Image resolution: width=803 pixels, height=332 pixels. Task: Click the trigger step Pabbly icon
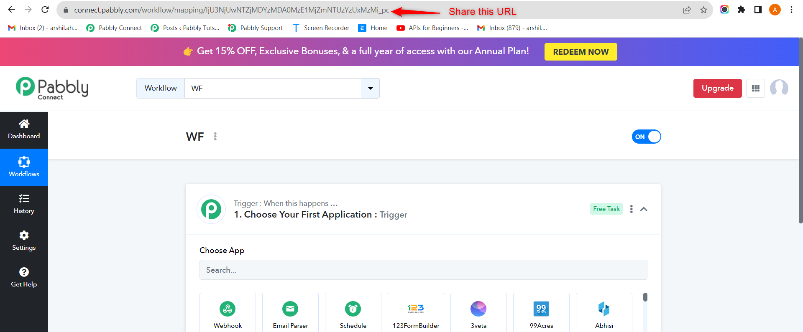point(211,209)
